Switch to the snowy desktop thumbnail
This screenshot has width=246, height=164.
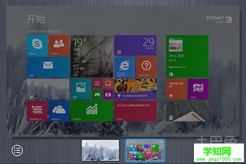[100, 150]
